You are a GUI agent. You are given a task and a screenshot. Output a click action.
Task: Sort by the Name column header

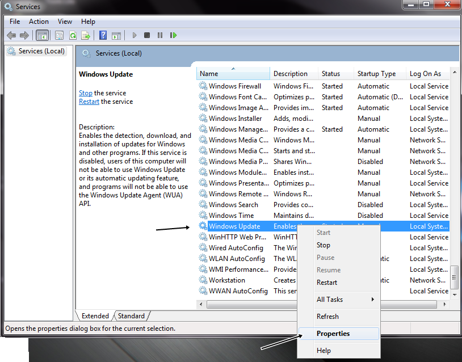point(233,73)
